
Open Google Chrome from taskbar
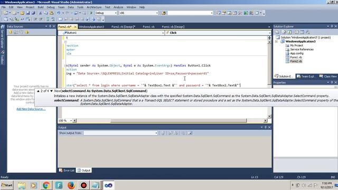pos(46,185)
